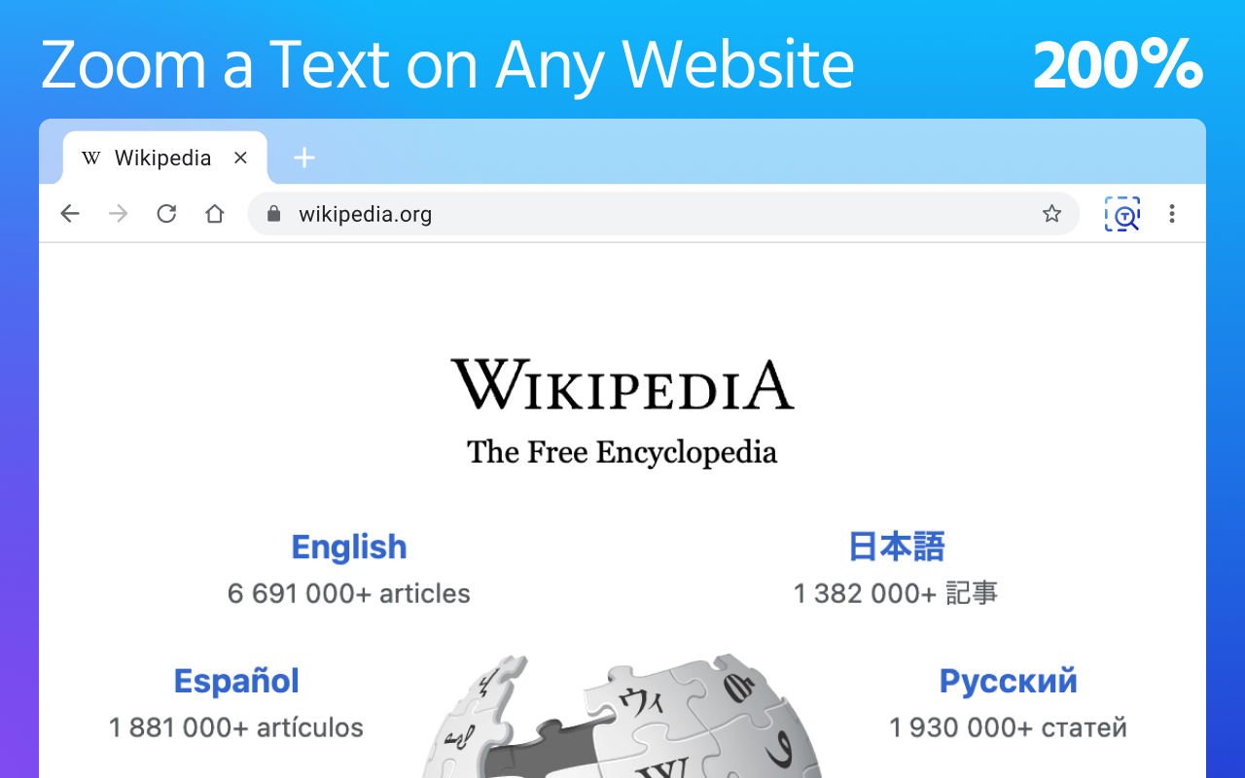Bookmark this page with the star icon
The height and width of the screenshot is (778, 1245).
[1051, 214]
